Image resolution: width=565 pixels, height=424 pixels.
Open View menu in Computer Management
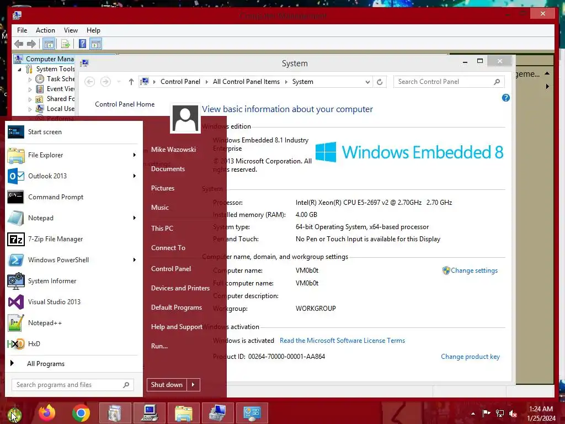71,30
